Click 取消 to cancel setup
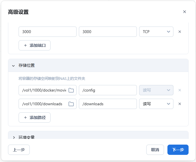Viewport: 196px width, 162px height. 155,150
